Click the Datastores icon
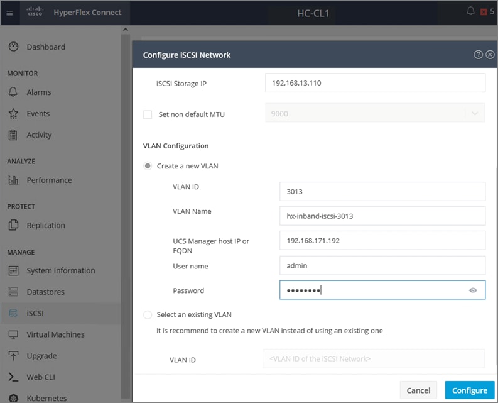The height and width of the screenshot is (403, 498). pos(13,292)
